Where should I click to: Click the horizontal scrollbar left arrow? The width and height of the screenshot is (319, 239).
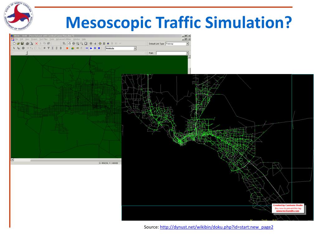(x=12, y=160)
